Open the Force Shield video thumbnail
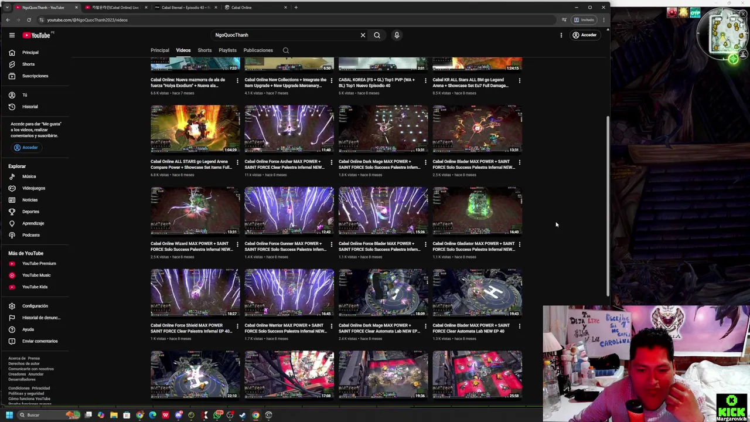This screenshot has height=422, width=750. [195, 293]
